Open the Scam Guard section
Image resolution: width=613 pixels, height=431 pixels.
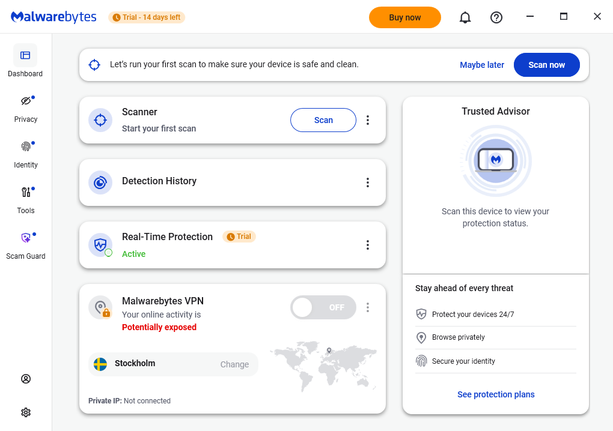[25, 246]
